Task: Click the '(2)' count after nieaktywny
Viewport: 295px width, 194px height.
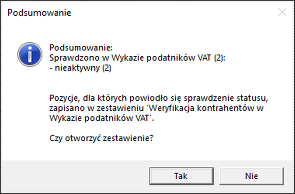Action: (x=107, y=68)
